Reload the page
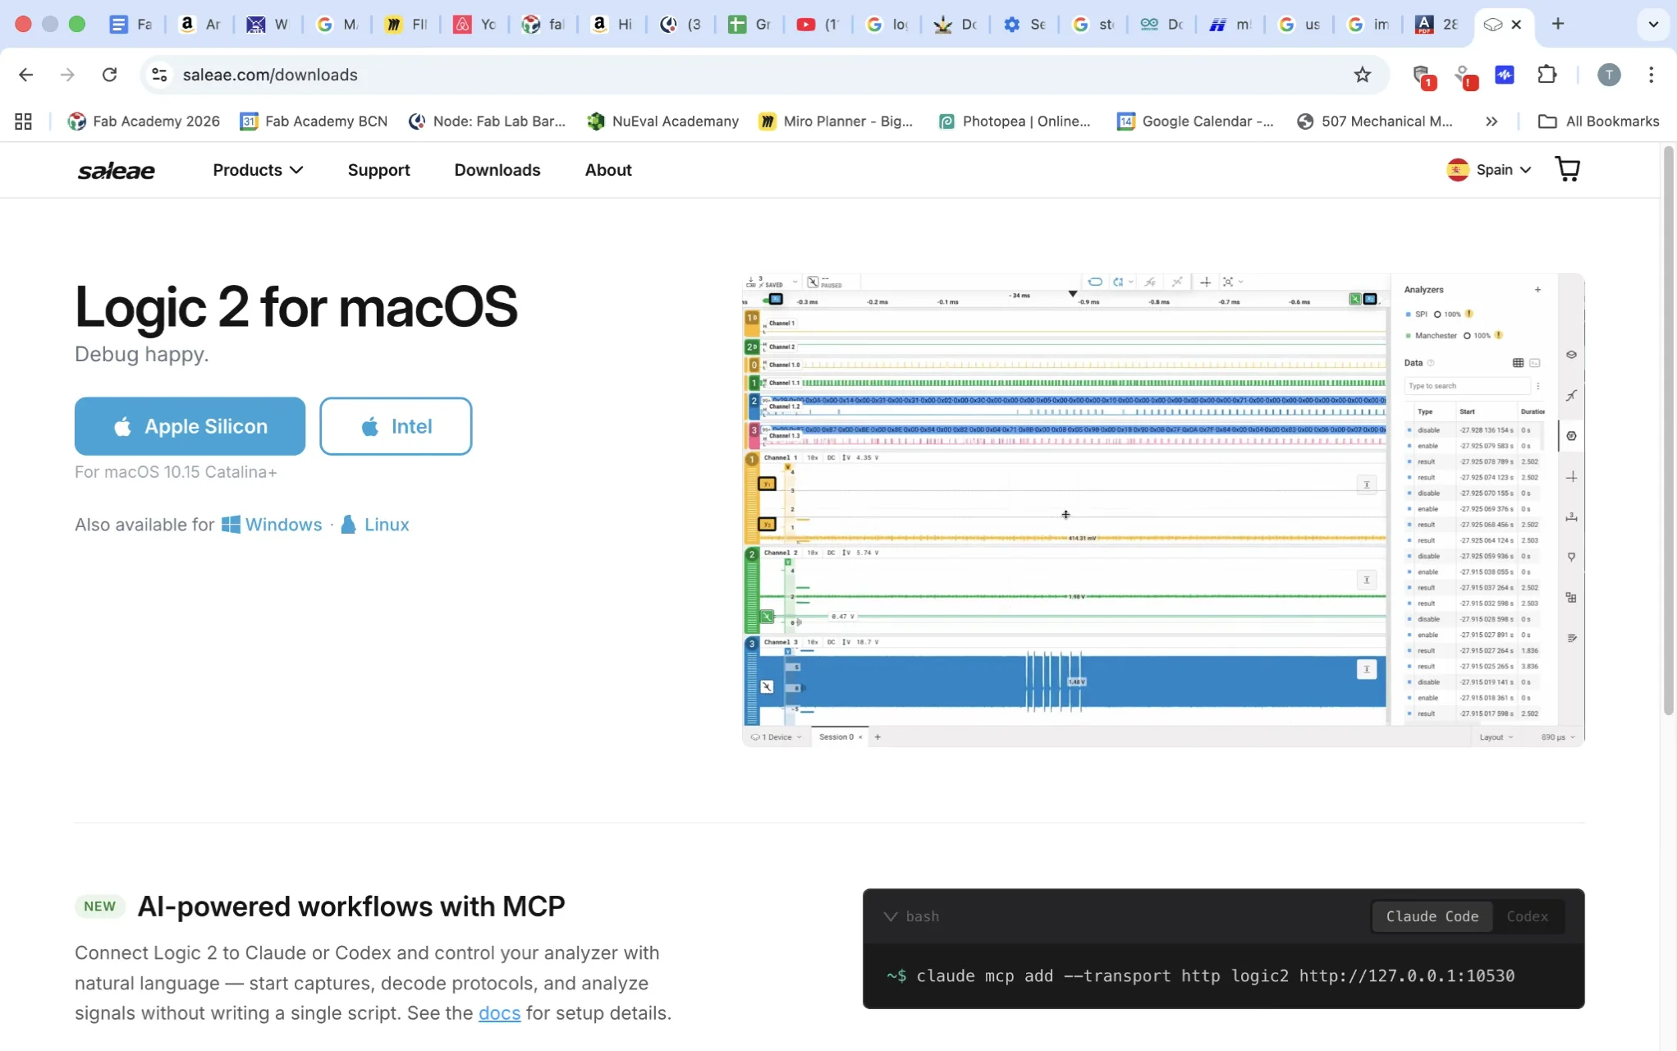This screenshot has width=1677, height=1051. point(109,75)
